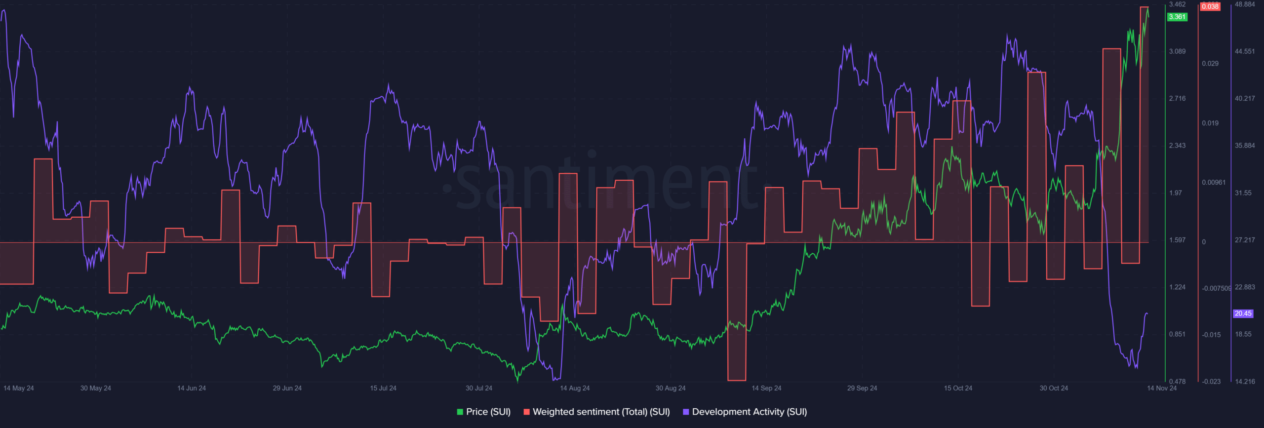Click the 40.217 development axis value
This screenshot has height=428, width=1264.
[x=1245, y=99]
